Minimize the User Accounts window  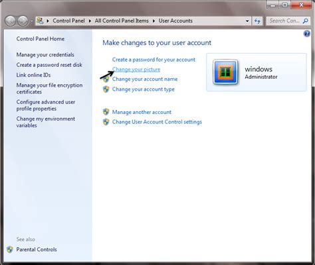coord(273,5)
